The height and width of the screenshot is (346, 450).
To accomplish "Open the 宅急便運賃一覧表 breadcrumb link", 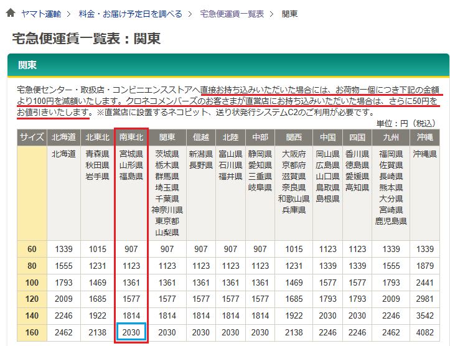I will coord(232,14).
